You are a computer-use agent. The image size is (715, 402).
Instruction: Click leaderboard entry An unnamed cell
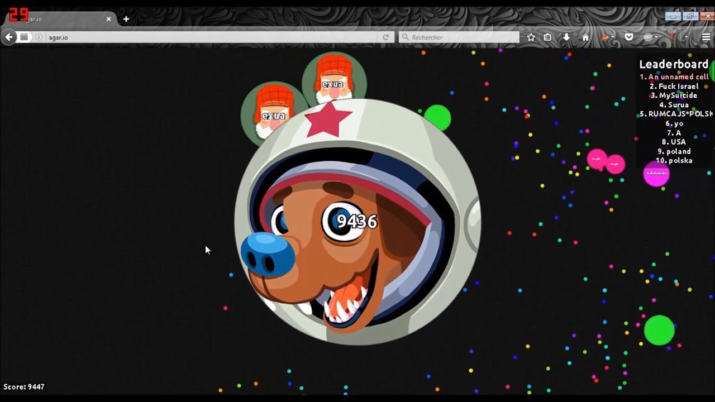coord(674,77)
